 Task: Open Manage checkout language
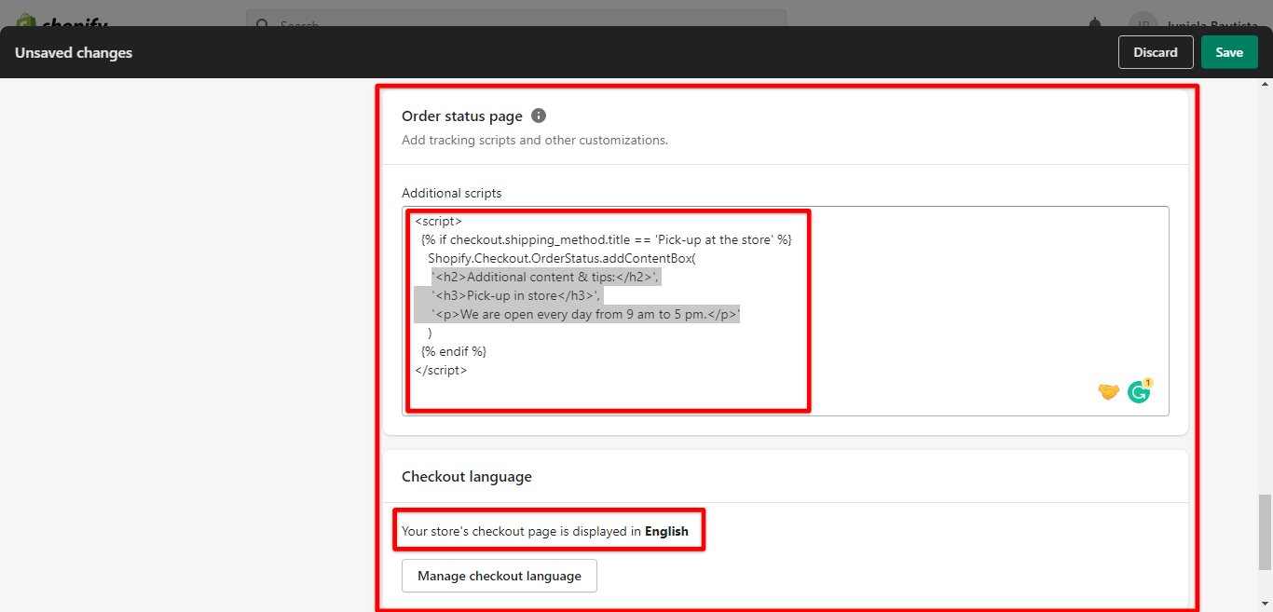(499, 576)
